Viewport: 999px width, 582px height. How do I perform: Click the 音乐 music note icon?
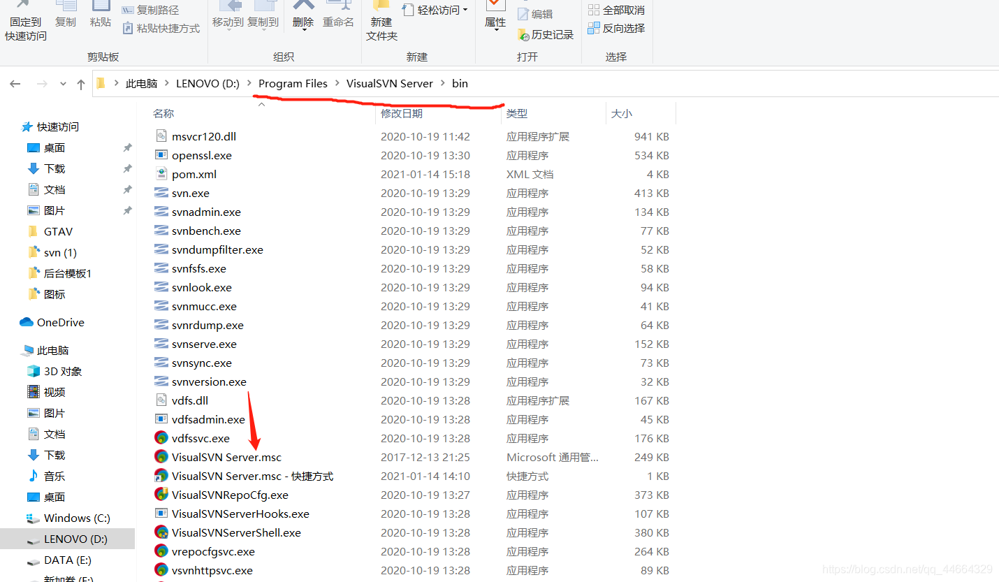pyautogui.click(x=33, y=476)
